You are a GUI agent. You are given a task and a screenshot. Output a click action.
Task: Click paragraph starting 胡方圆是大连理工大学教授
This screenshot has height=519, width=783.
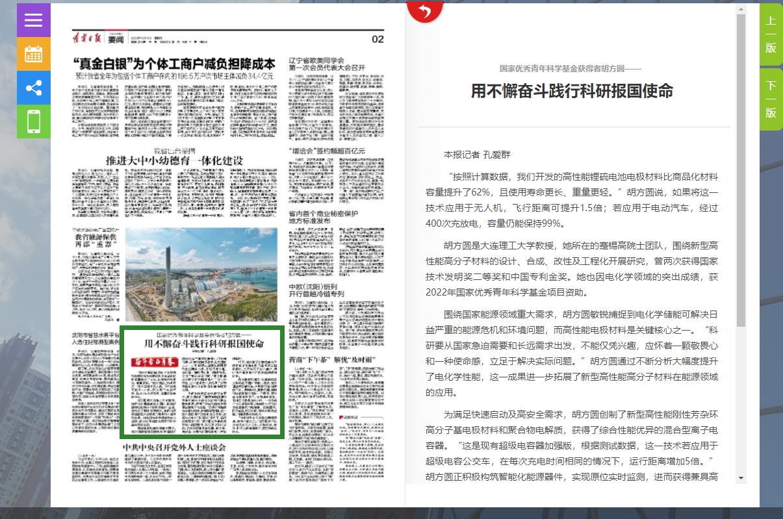(x=572, y=269)
